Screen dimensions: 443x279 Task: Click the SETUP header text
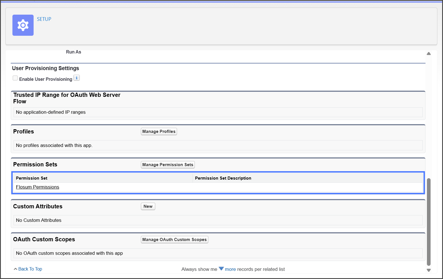click(44, 19)
